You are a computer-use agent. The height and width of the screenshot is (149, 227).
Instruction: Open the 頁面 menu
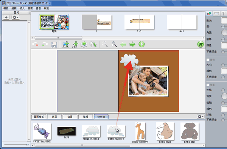click(30, 8)
